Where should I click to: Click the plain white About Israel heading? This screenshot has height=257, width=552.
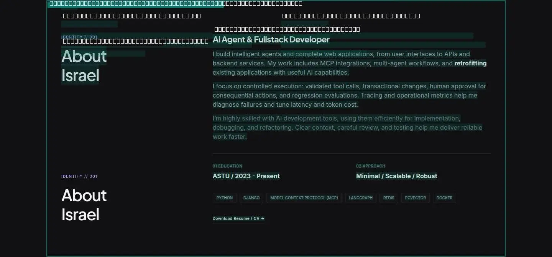click(x=84, y=205)
